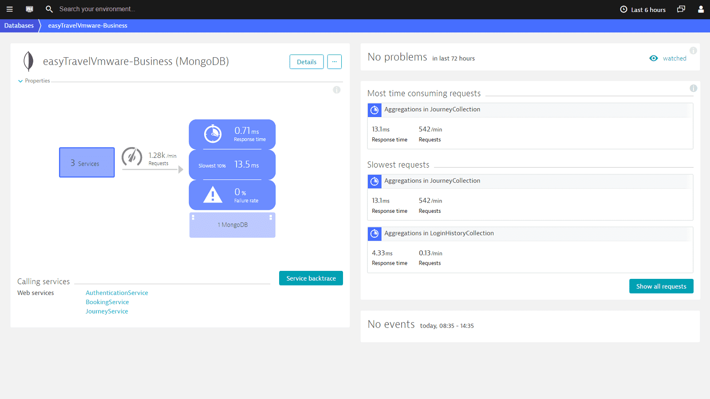The image size is (710, 399).
Task: Click the Response time stopwatch icon
Action: [x=213, y=133]
